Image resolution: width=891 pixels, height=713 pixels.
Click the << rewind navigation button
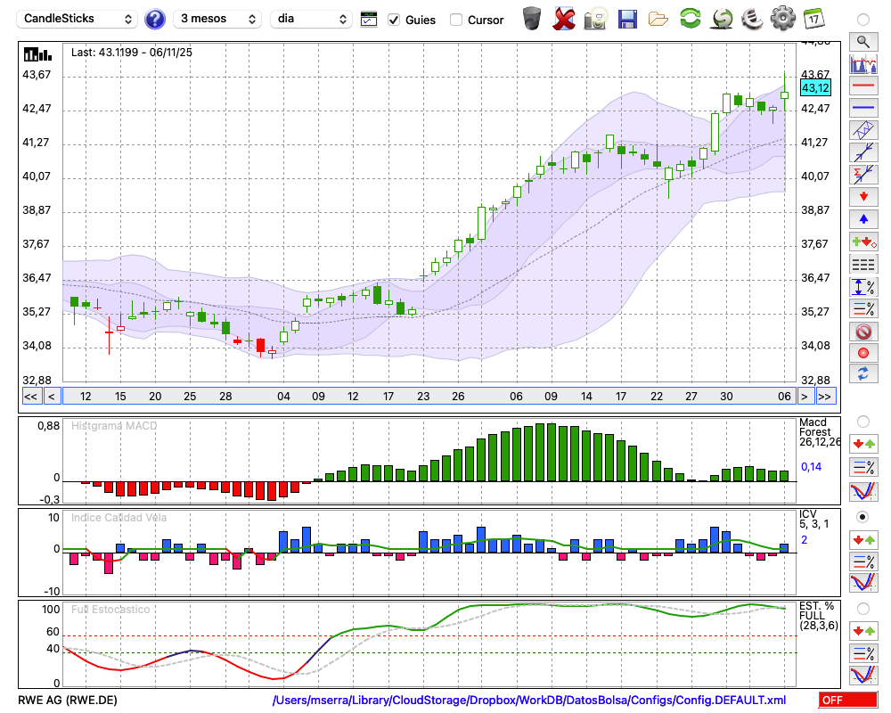pos(30,397)
